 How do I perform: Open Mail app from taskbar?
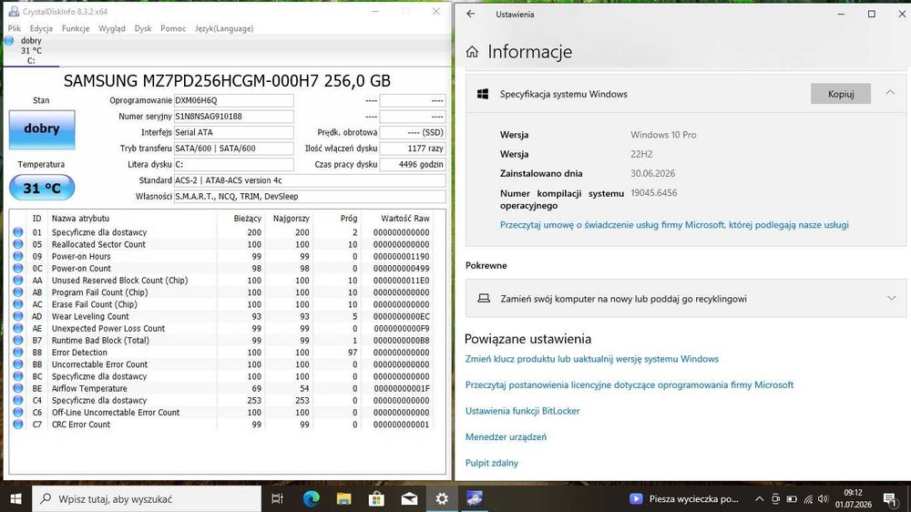click(x=409, y=498)
